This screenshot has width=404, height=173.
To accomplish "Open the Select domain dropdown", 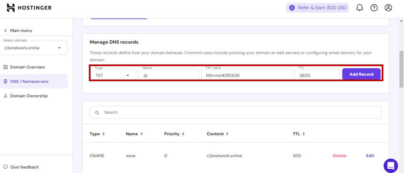I will coord(34,48).
